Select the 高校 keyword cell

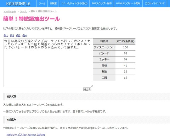(104, 65)
